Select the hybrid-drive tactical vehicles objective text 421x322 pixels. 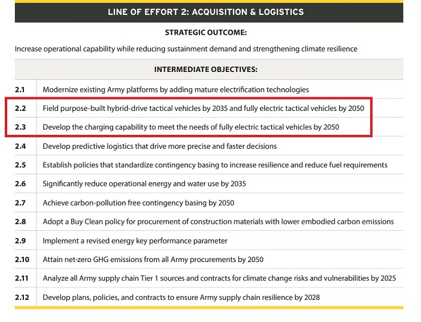tap(203, 109)
